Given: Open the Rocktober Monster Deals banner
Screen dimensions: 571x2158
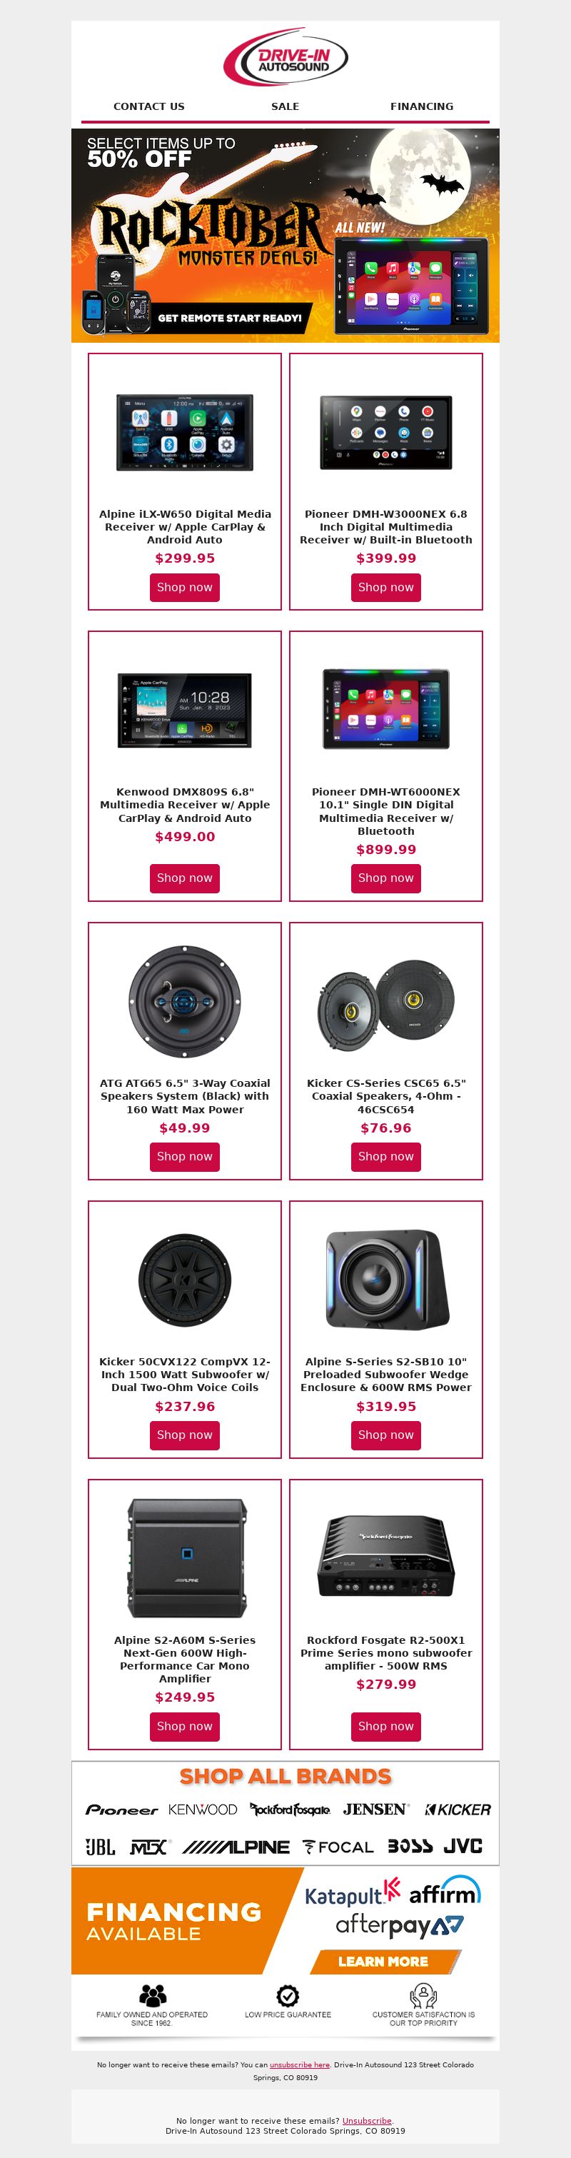Looking at the screenshot, I should pyautogui.click(x=285, y=236).
